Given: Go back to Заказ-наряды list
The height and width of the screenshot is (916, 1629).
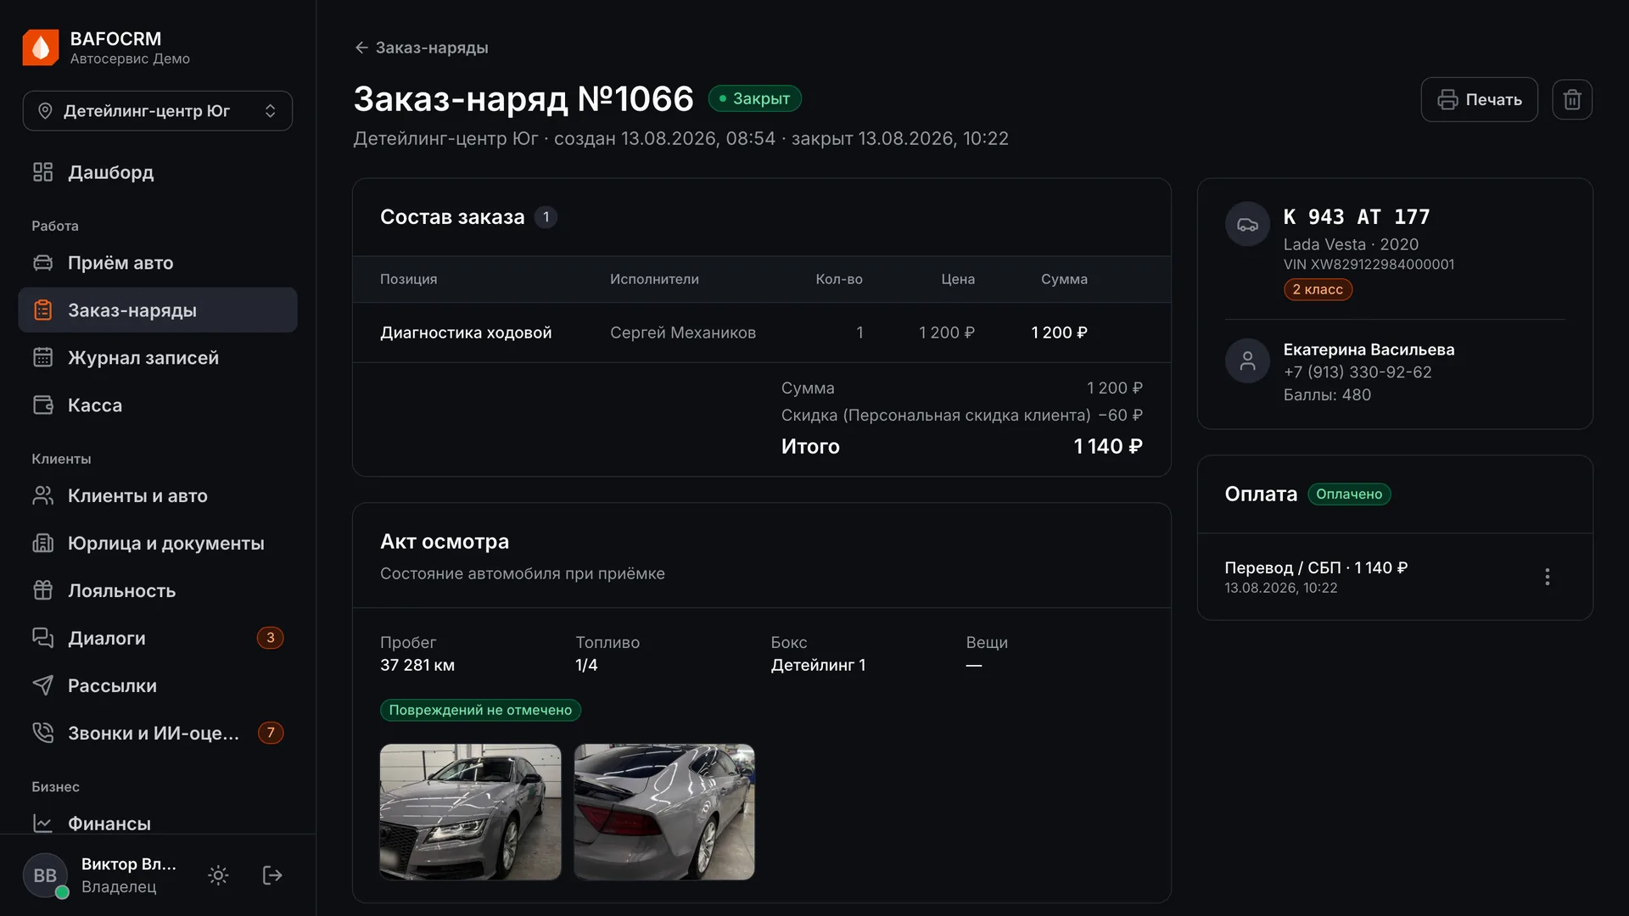Looking at the screenshot, I should pyautogui.click(x=422, y=48).
